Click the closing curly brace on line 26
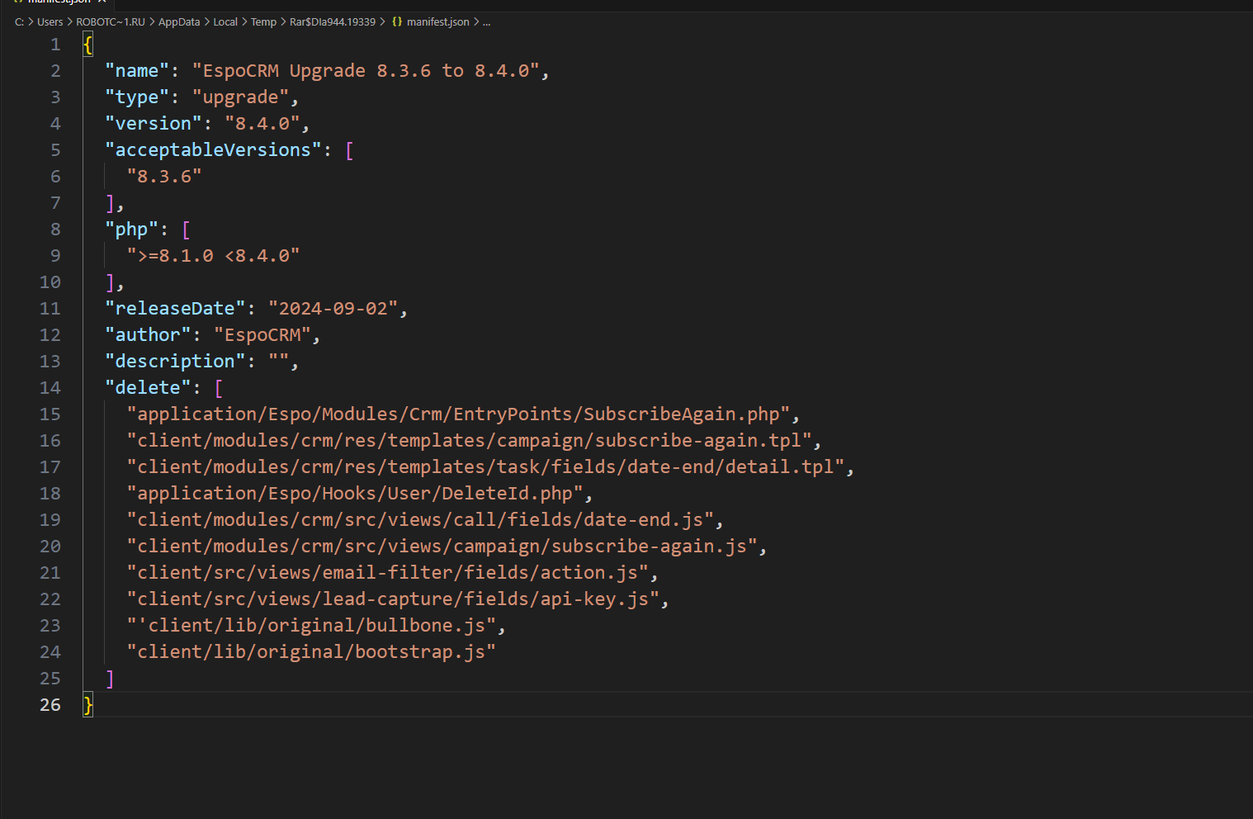Image resolution: width=1253 pixels, height=819 pixels. click(88, 705)
